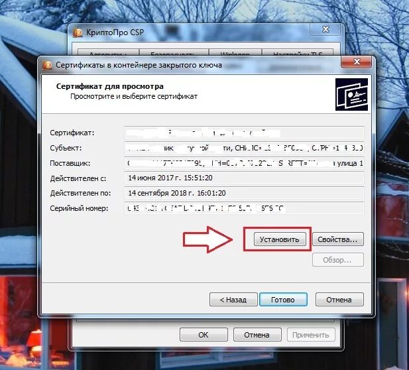Open certificate Свойства... dialog
The image size is (409, 370).
(338, 239)
